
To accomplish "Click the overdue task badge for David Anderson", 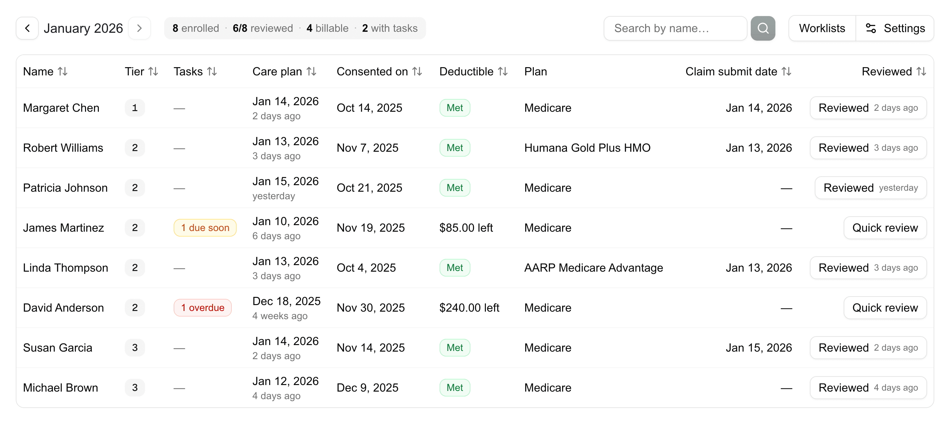I will (x=202, y=308).
